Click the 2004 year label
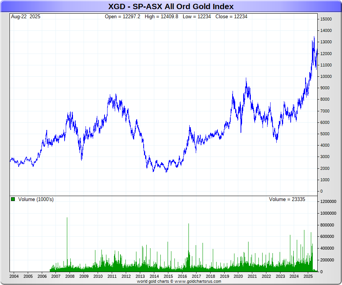Viewport: 342px width, 285px height. pos(14,276)
